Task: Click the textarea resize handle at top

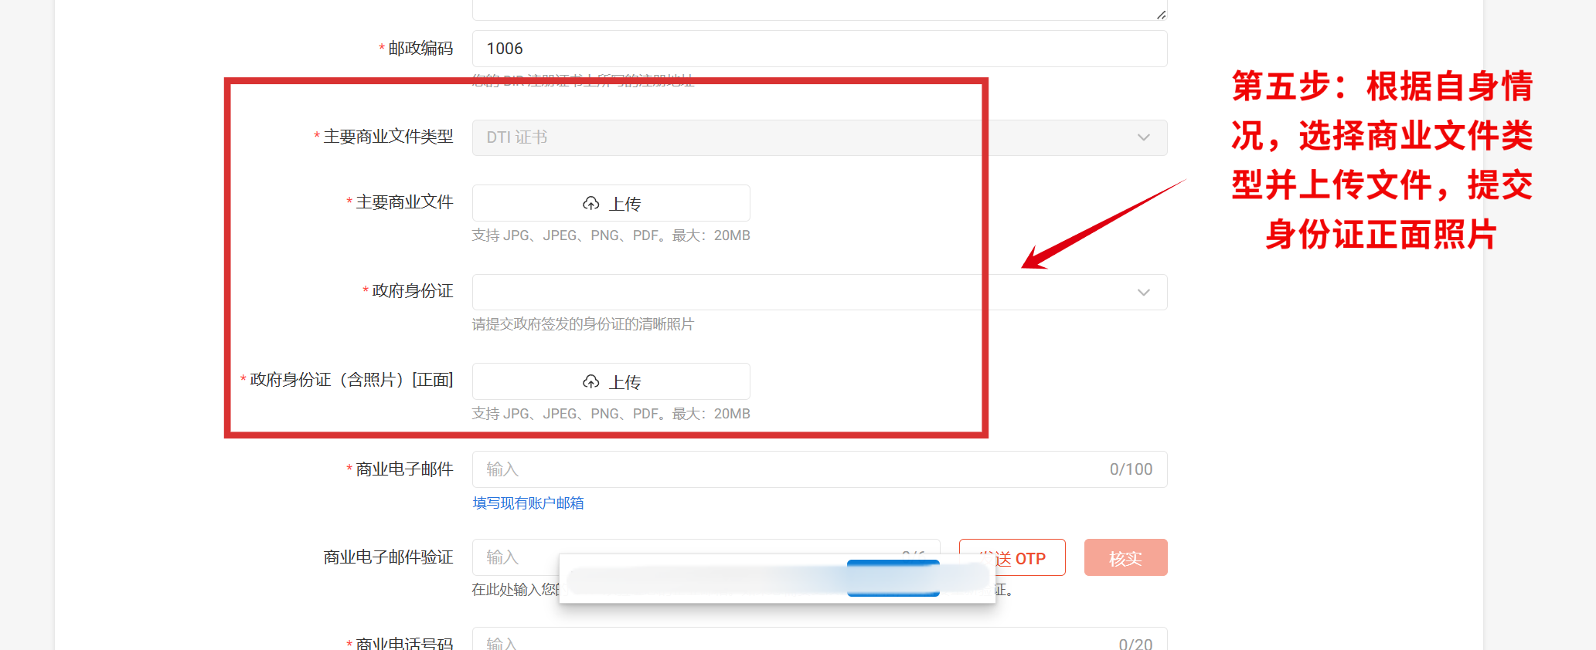Action: point(1161,15)
